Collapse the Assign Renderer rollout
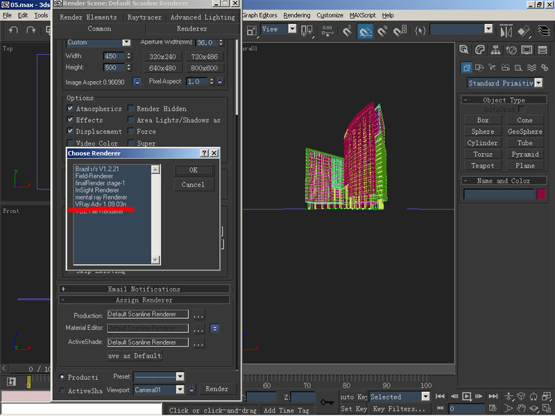This screenshot has width=555, height=416. click(144, 300)
